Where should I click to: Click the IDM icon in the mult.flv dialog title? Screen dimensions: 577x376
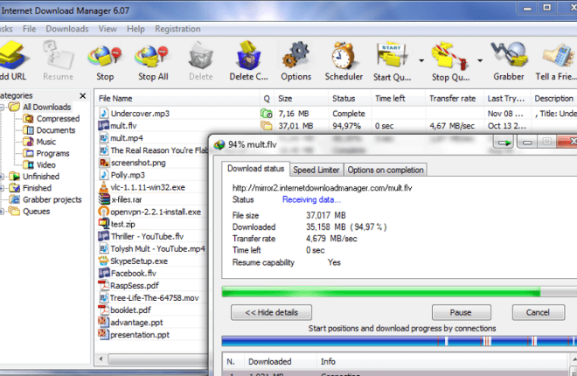point(219,144)
